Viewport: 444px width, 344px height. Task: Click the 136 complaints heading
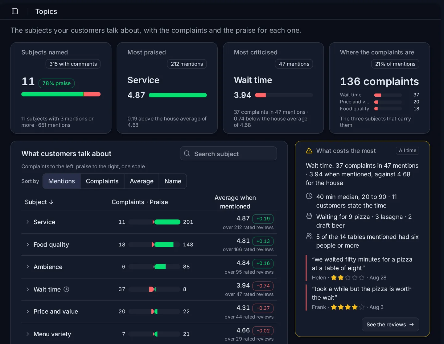(x=379, y=82)
